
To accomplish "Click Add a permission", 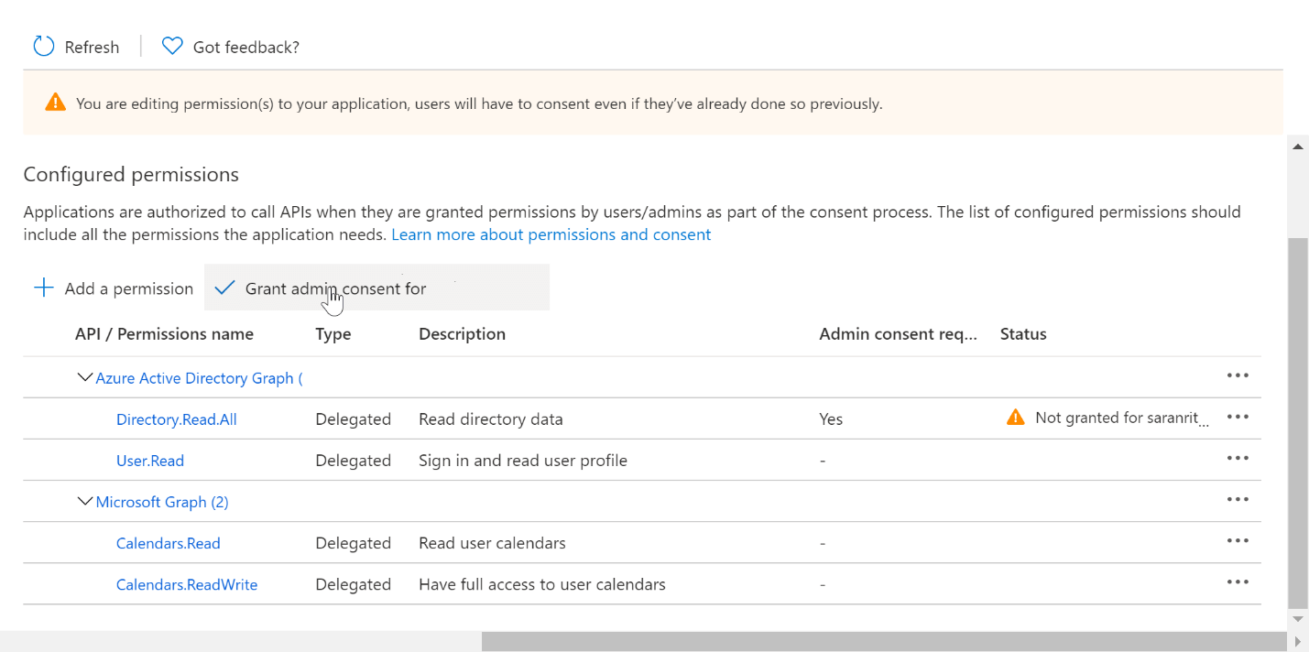I will (129, 288).
